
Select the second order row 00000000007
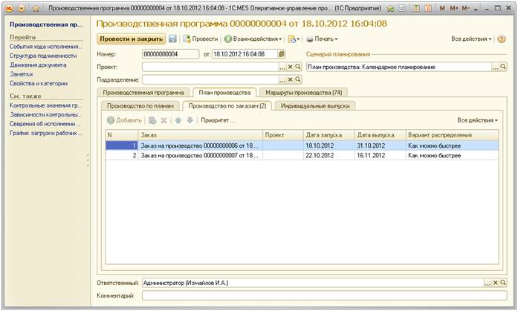click(201, 156)
